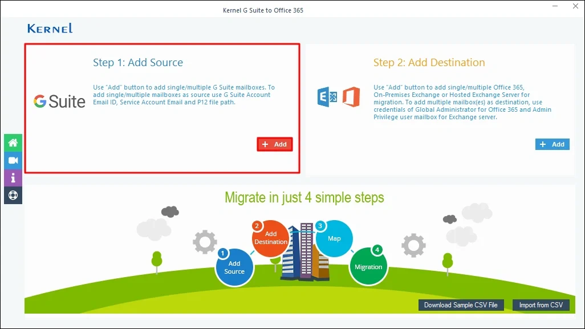Click the video camera sidebar icon
The height and width of the screenshot is (329, 585).
[13, 160]
